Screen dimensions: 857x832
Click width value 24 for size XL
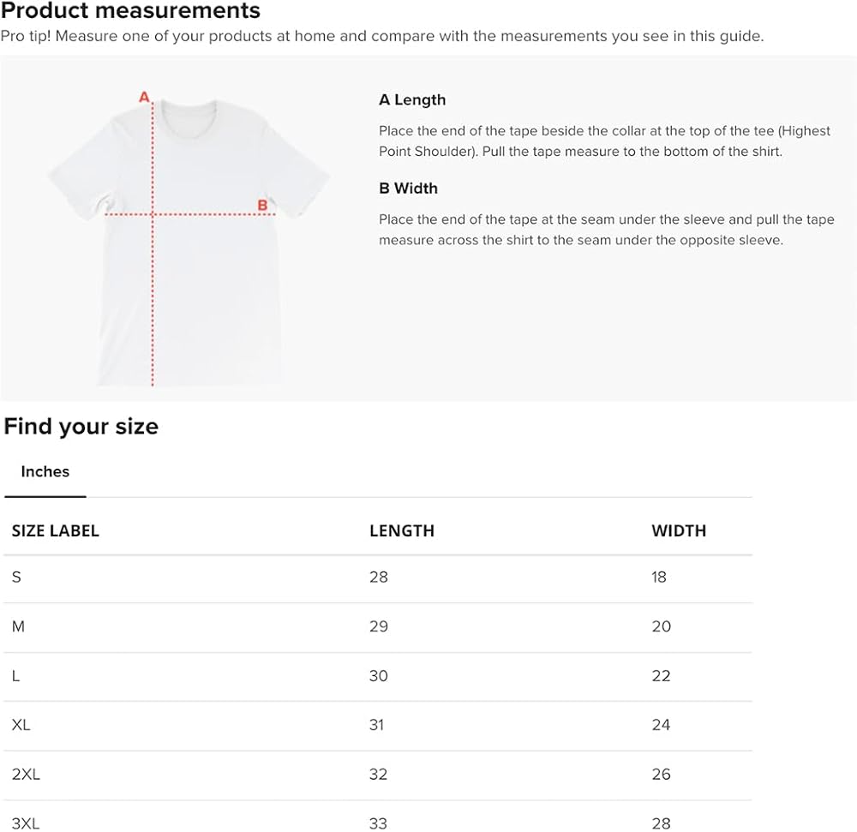(661, 725)
